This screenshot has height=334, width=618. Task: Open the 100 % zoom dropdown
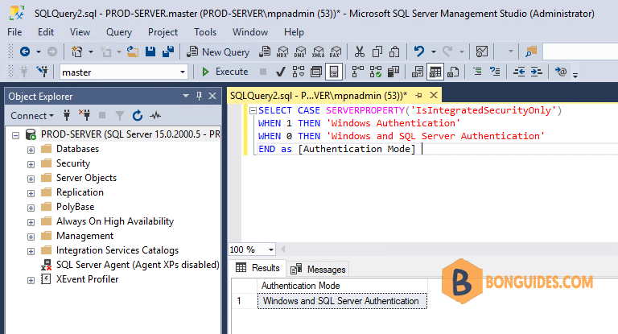coord(252,249)
